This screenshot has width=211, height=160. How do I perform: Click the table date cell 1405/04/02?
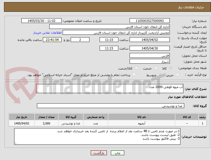[x=22, y=123]
